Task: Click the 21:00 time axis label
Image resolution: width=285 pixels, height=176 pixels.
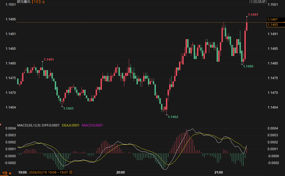Action: 219,172
